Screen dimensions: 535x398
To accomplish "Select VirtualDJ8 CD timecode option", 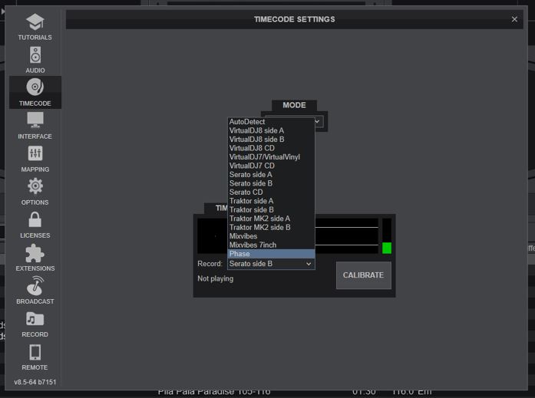I will (x=270, y=148).
